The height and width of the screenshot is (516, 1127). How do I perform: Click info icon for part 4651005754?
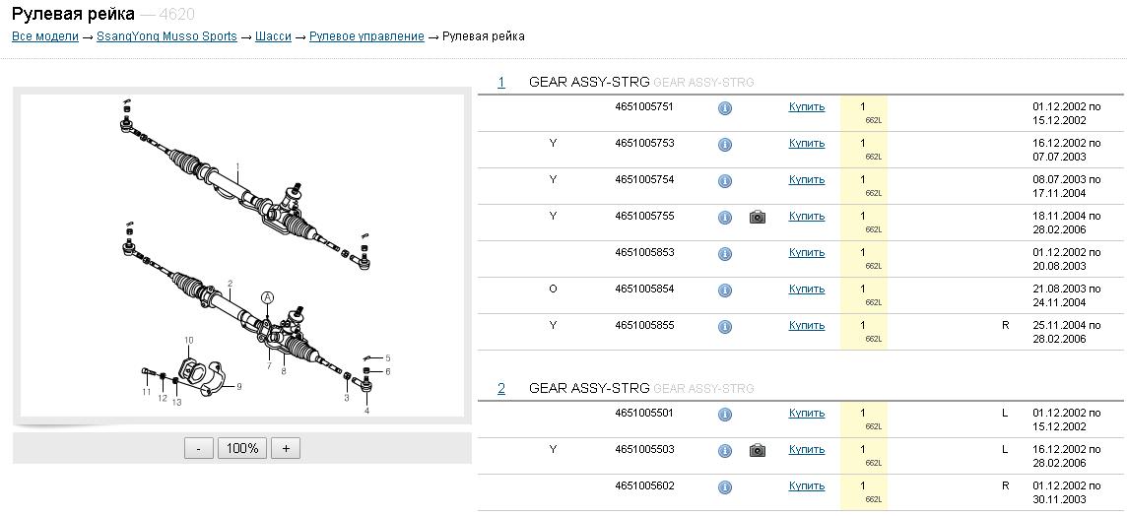[x=724, y=181]
